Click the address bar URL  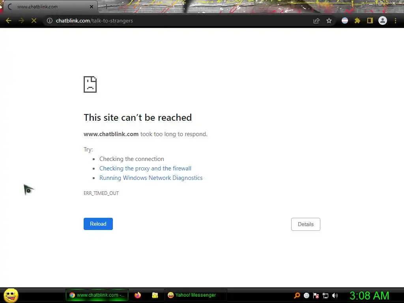(x=94, y=21)
